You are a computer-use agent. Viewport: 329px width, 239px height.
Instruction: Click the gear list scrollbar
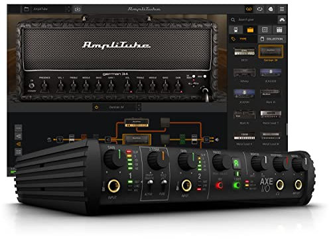click(x=287, y=129)
